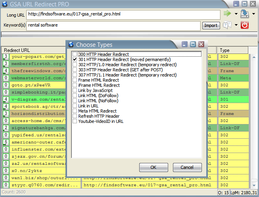Click the LpM: 2180,31 status entry
259x197 pixels.
[x=244, y=193]
